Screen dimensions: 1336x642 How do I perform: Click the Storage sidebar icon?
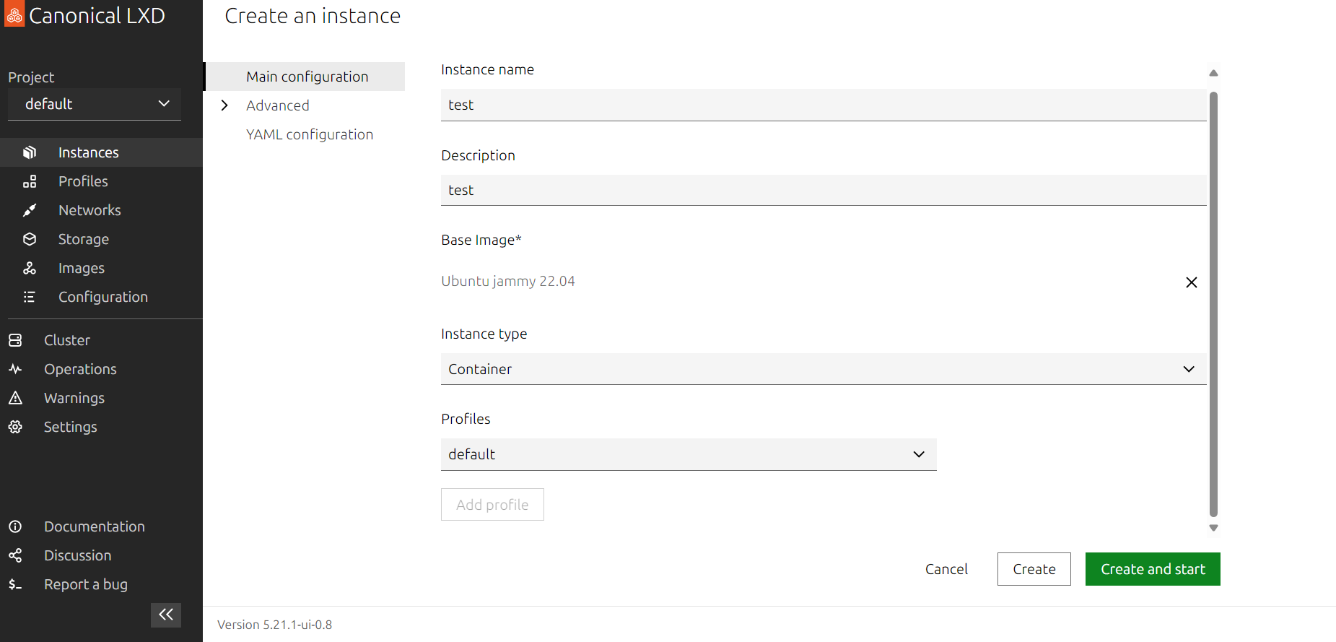coord(30,239)
